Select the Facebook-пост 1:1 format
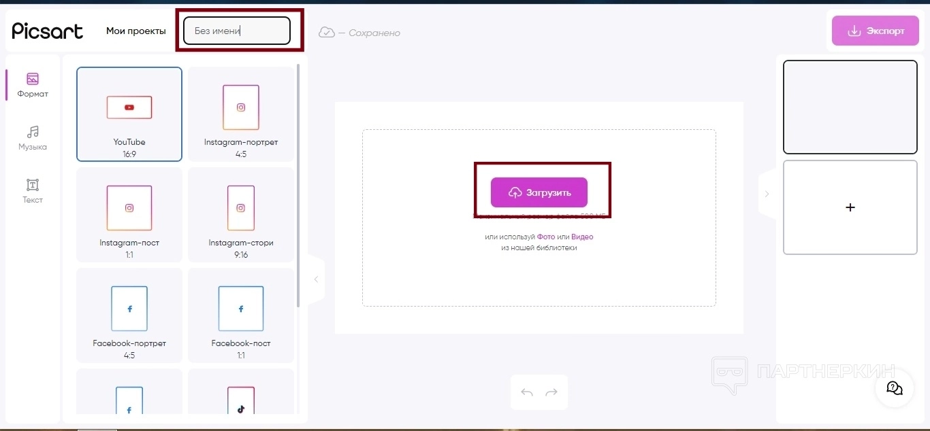The width and height of the screenshot is (930, 431). [241, 315]
